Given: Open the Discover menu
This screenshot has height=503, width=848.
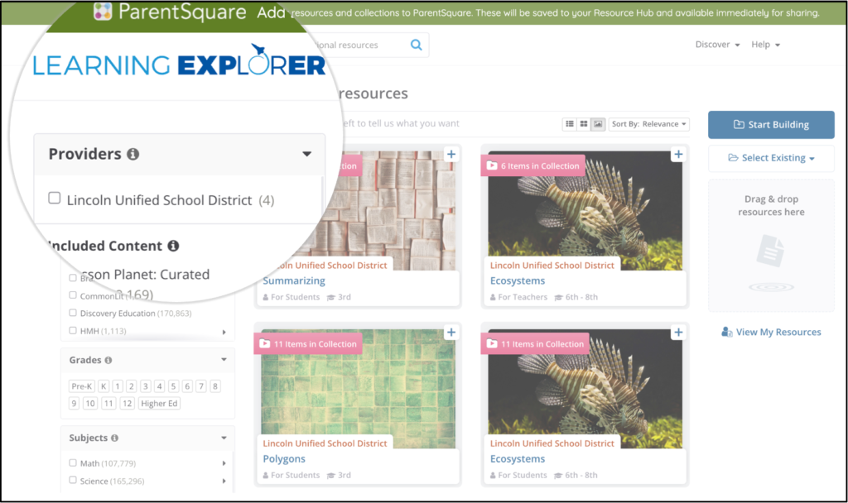Looking at the screenshot, I should click(x=717, y=45).
